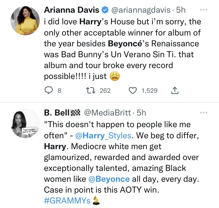Open the @ariannagdavis handle

141,10
